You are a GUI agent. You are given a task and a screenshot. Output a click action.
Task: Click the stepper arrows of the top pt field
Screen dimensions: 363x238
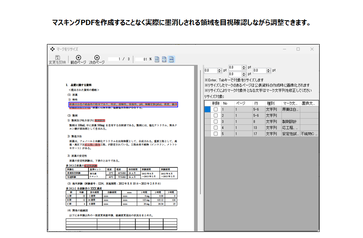click(x=244, y=67)
